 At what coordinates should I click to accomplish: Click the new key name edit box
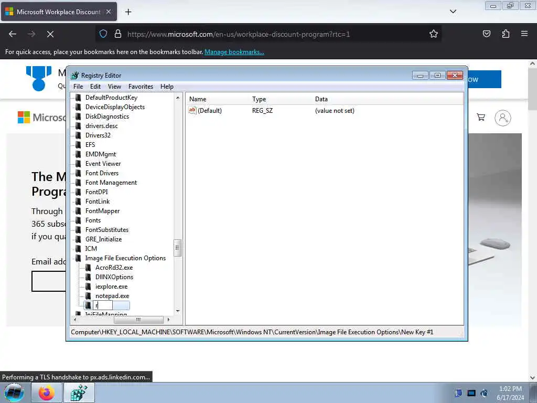pyautogui.click(x=103, y=305)
